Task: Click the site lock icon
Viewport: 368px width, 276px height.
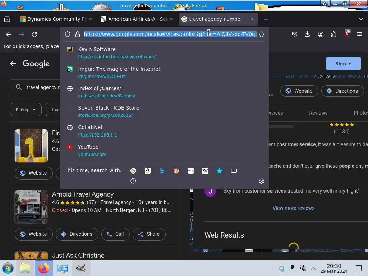Action: [x=78, y=34]
